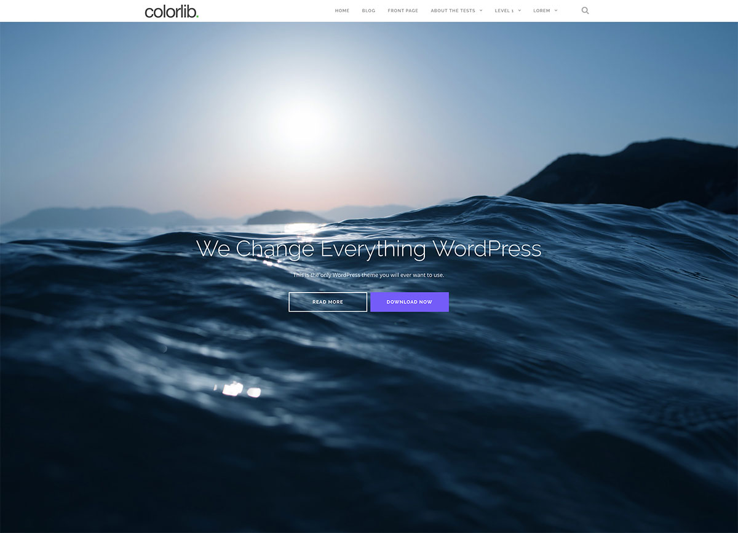Click the Download Now button

[410, 302]
